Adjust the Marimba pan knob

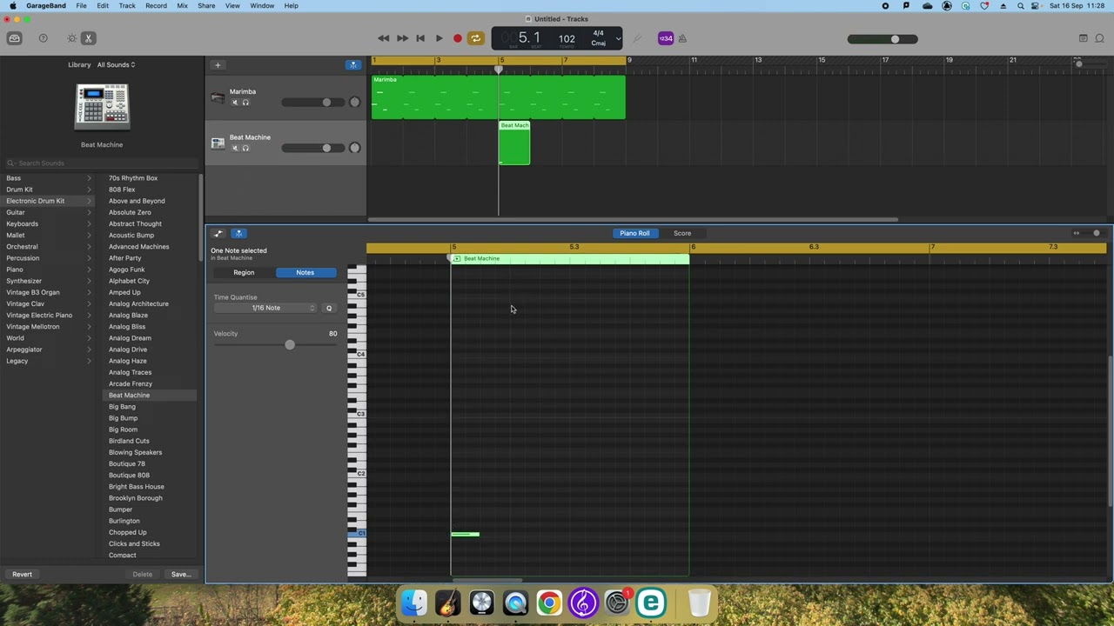click(354, 103)
